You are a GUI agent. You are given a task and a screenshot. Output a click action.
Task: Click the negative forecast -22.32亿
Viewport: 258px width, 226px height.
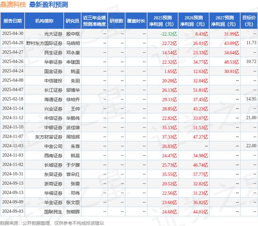pos(169,34)
